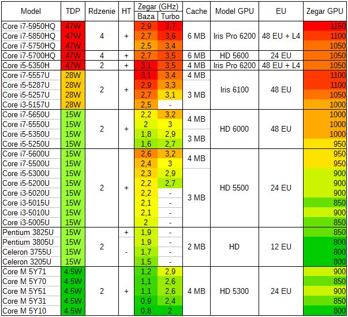The height and width of the screenshot is (317, 348).
Task: Click the HT column header
Action: [126, 12]
